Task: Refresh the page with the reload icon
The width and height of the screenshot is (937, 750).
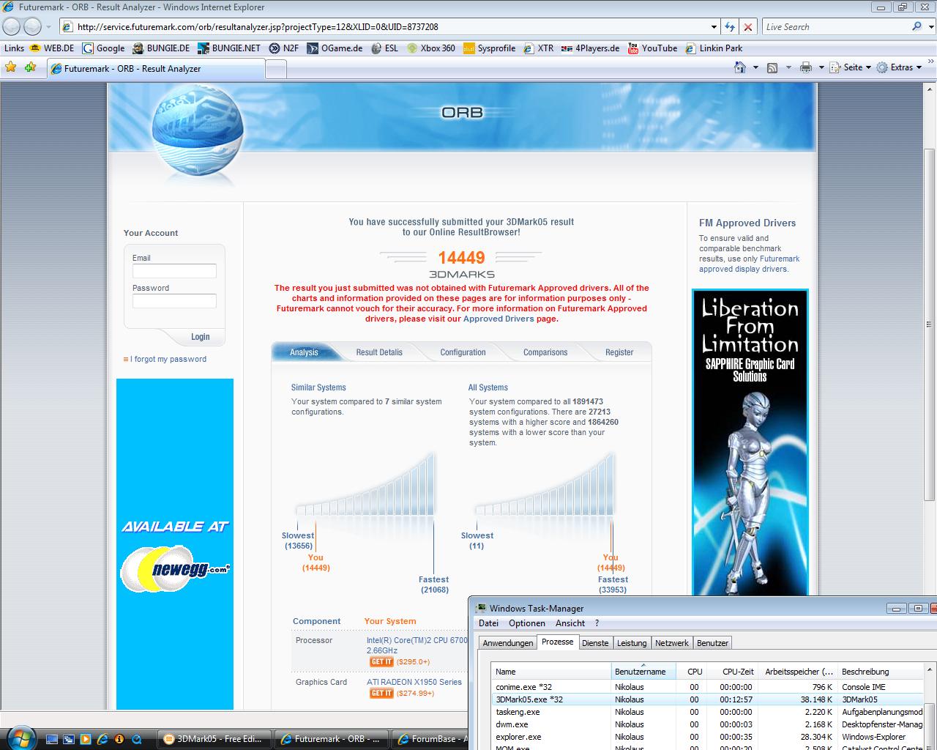Action: [730, 27]
